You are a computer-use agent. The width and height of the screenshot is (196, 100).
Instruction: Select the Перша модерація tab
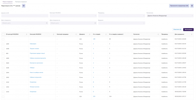coord(7,2)
